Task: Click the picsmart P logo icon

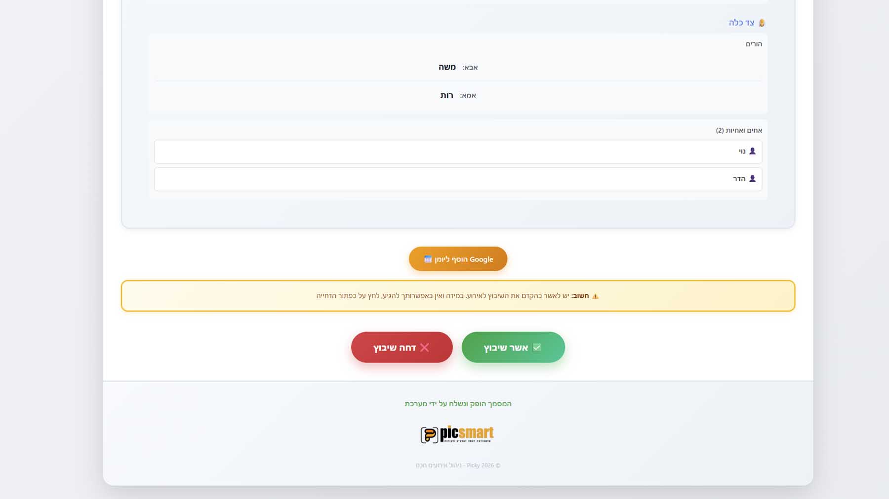Action: [429, 435]
